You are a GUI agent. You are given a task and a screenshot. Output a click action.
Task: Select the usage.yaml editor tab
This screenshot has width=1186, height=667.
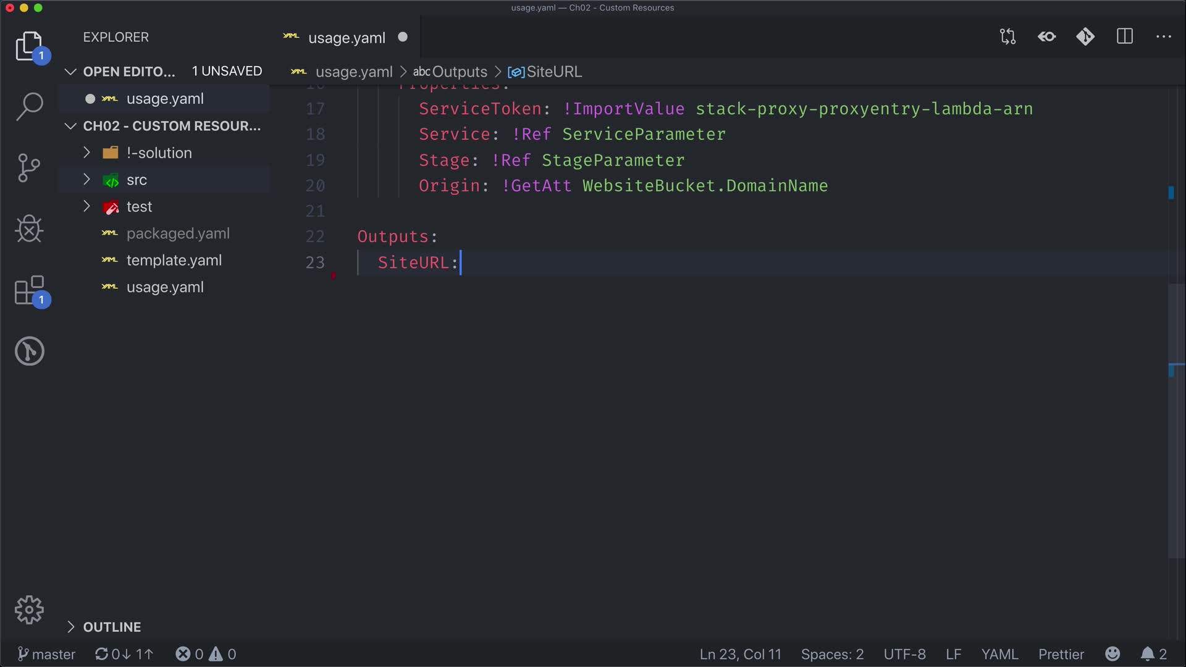(346, 38)
